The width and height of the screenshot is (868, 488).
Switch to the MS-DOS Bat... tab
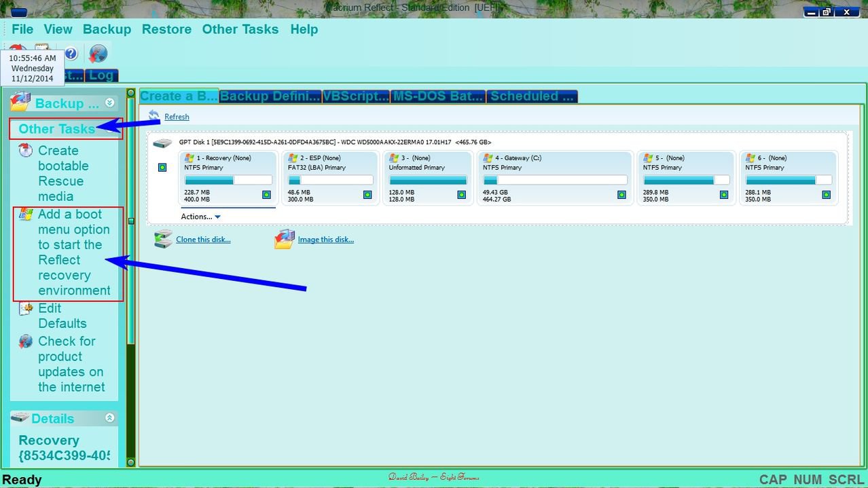tap(439, 96)
